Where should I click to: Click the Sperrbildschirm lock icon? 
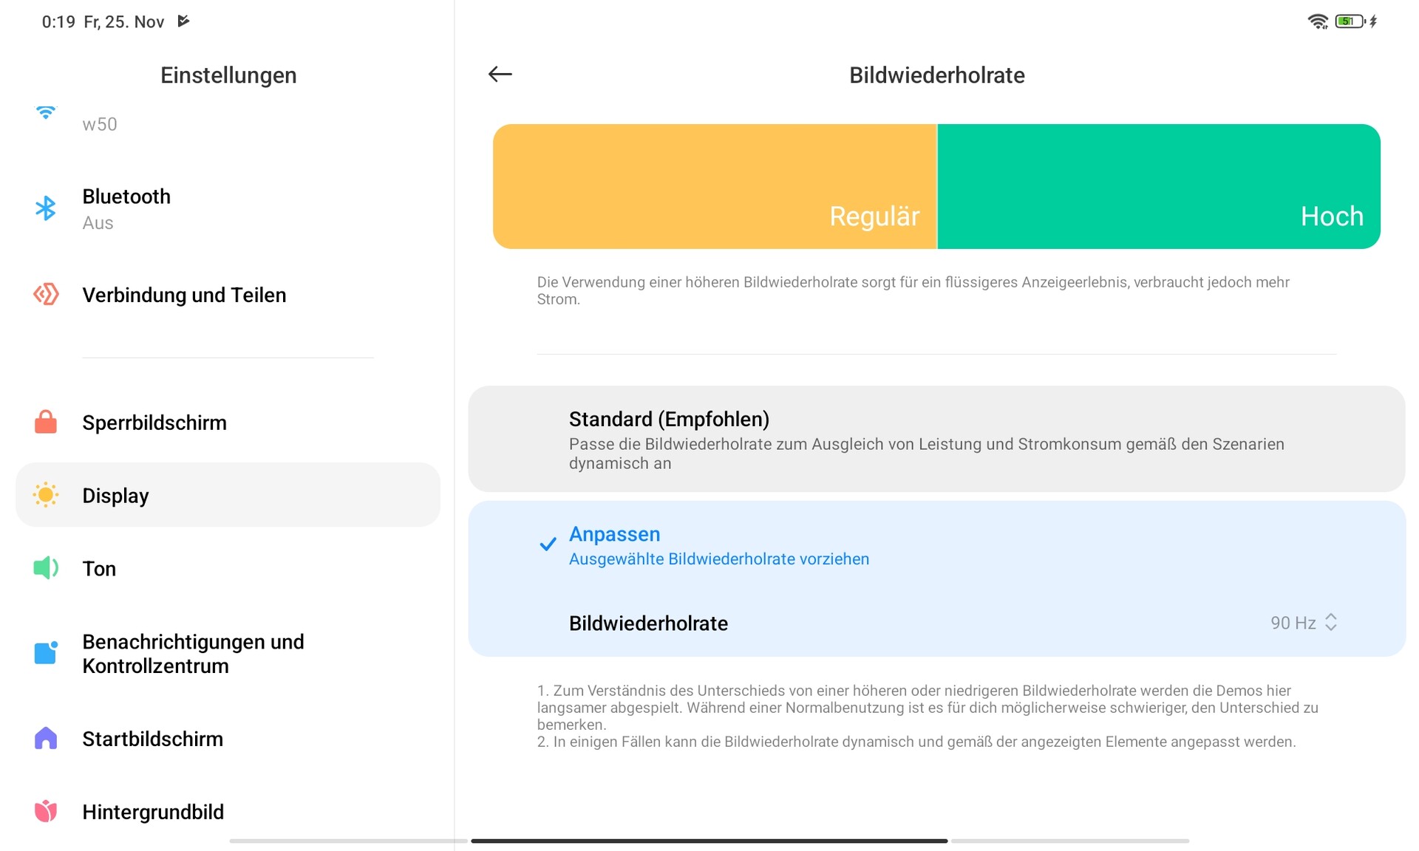pyautogui.click(x=46, y=422)
